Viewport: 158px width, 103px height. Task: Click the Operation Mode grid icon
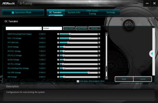[13, 12]
